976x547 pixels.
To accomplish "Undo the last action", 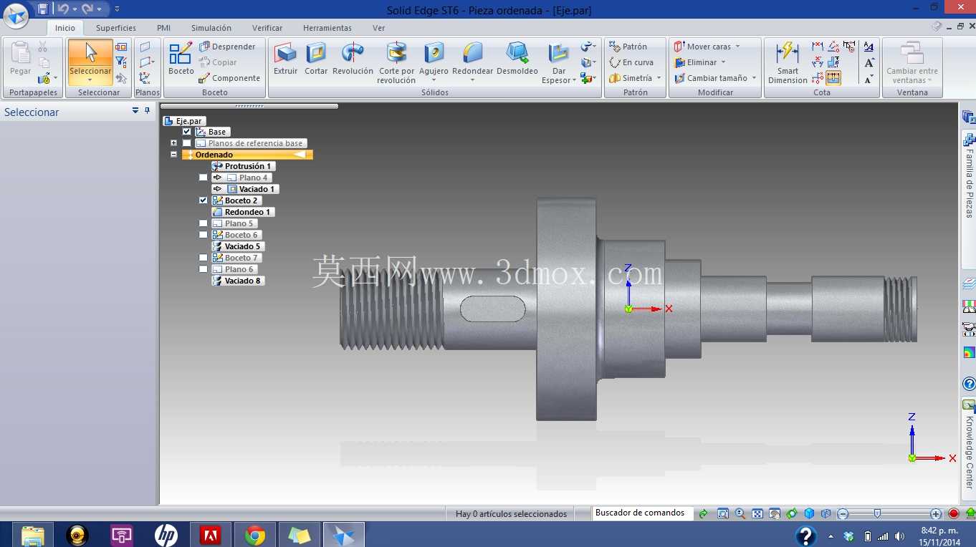I will pyautogui.click(x=63, y=9).
